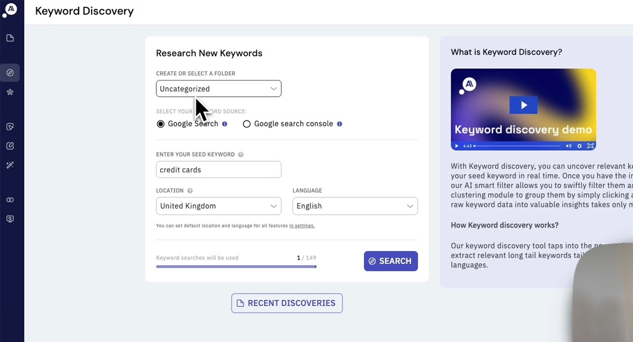Viewport: 633px width, 342px height.
Task: Seek on the video progress bar
Action: [x=517, y=146]
